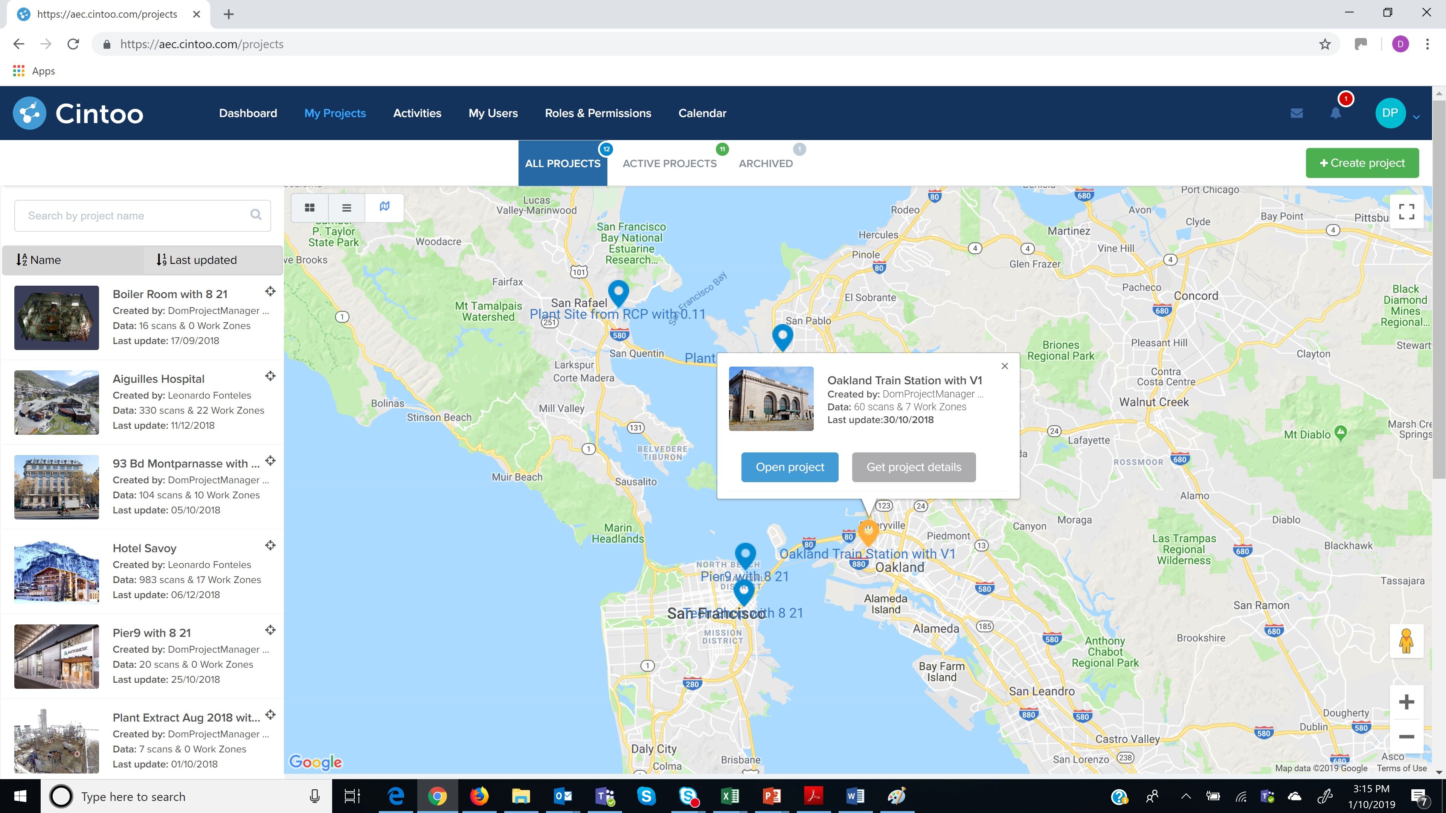1446x813 pixels.
Task: Select the map view icon
Action: tap(384, 207)
